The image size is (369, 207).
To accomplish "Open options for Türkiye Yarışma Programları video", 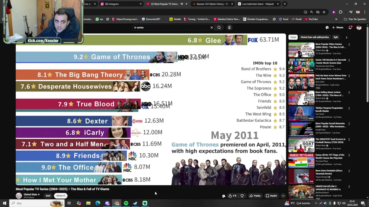I will [x=349, y=108].
